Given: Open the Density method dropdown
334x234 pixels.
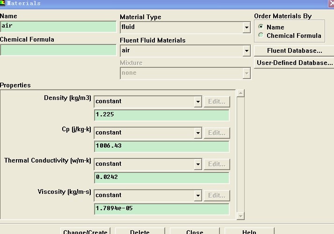Looking at the screenshot, I should point(198,101).
